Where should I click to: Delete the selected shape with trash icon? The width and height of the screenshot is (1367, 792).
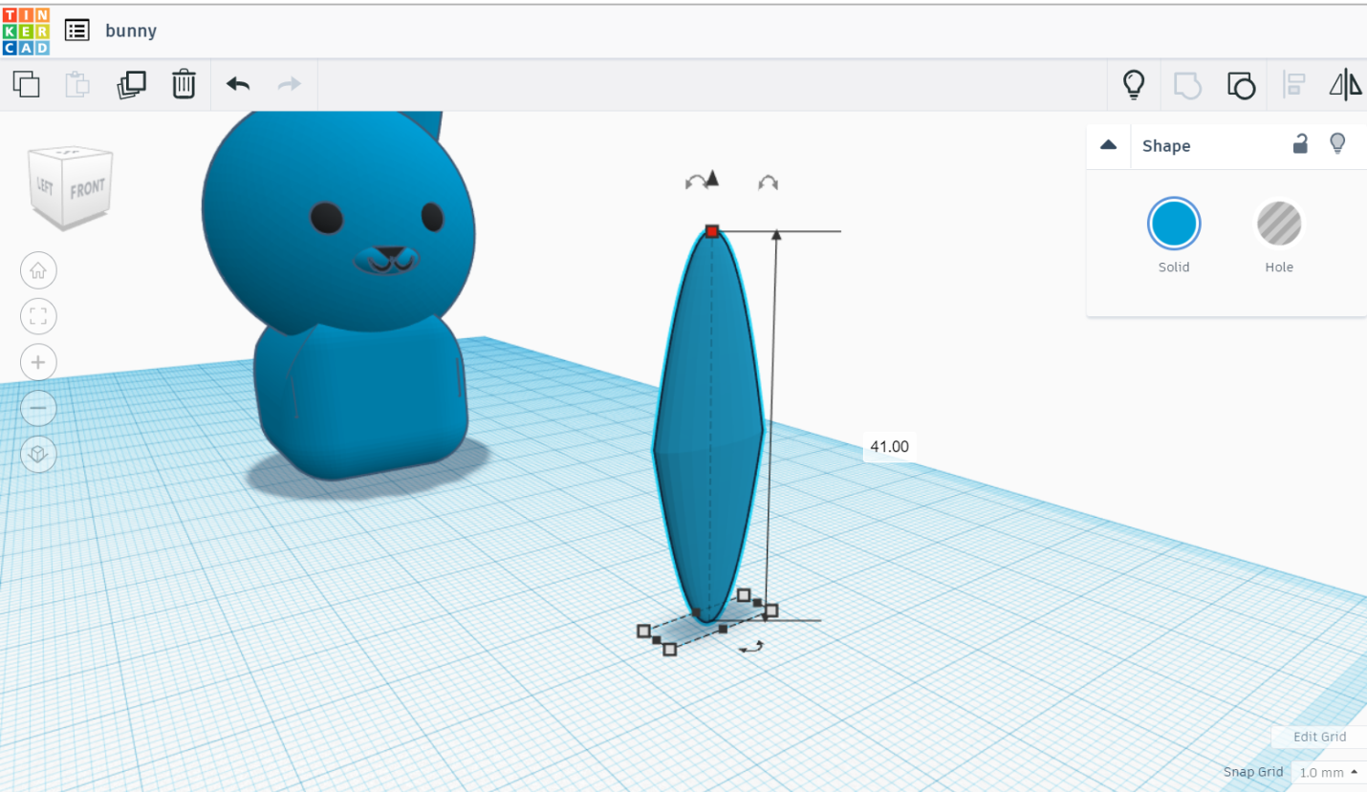pos(184,84)
